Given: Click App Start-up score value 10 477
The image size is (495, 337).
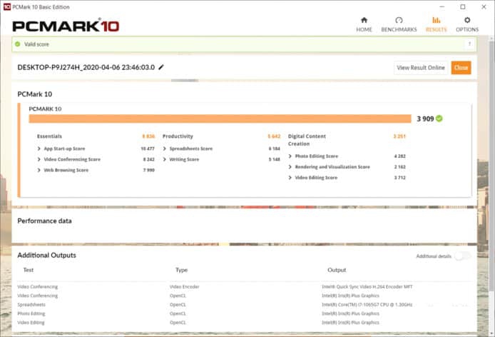Looking at the screenshot, I should tap(148, 149).
